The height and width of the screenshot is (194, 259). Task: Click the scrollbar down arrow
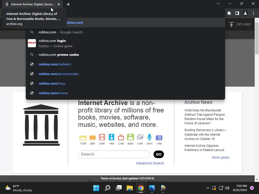click(257, 180)
